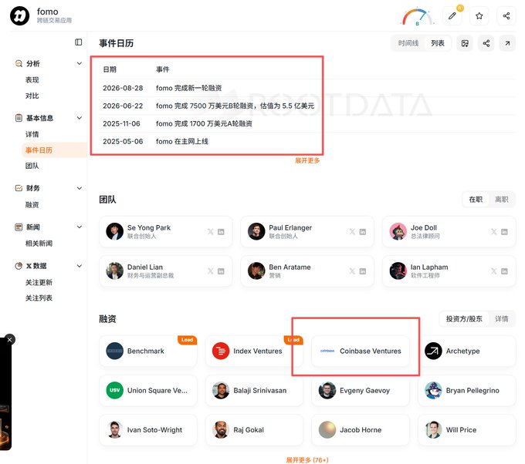525x464 pixels.
Task: Save event calendar as image icon
Action: point(465,43)
